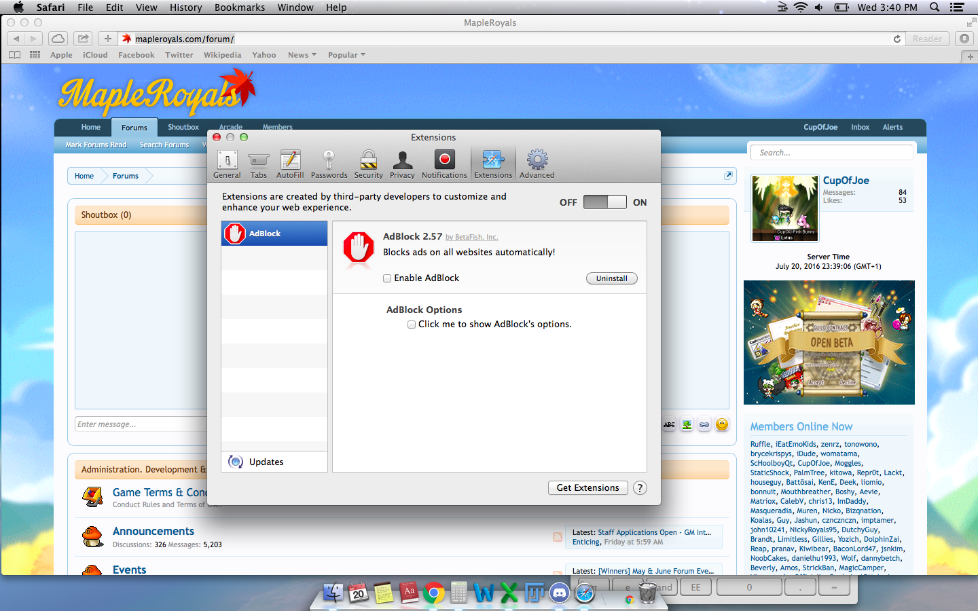978x611 pixels.
Task: Open Spotlight search in menu bar
Action: [x=935, y=7]
